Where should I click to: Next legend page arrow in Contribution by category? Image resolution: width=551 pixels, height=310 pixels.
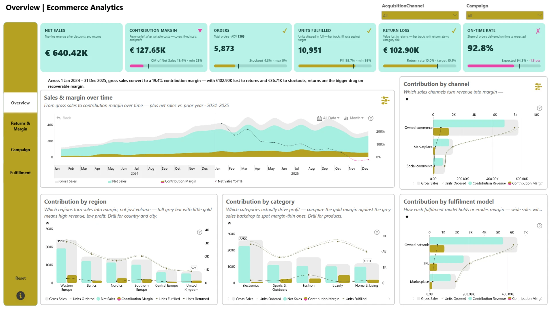pyautogui.click(x=389, y=299)
